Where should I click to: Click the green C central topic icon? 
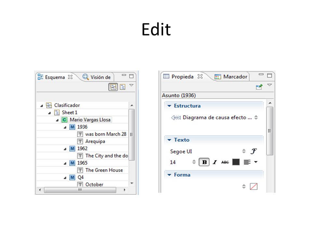point(64,120)
